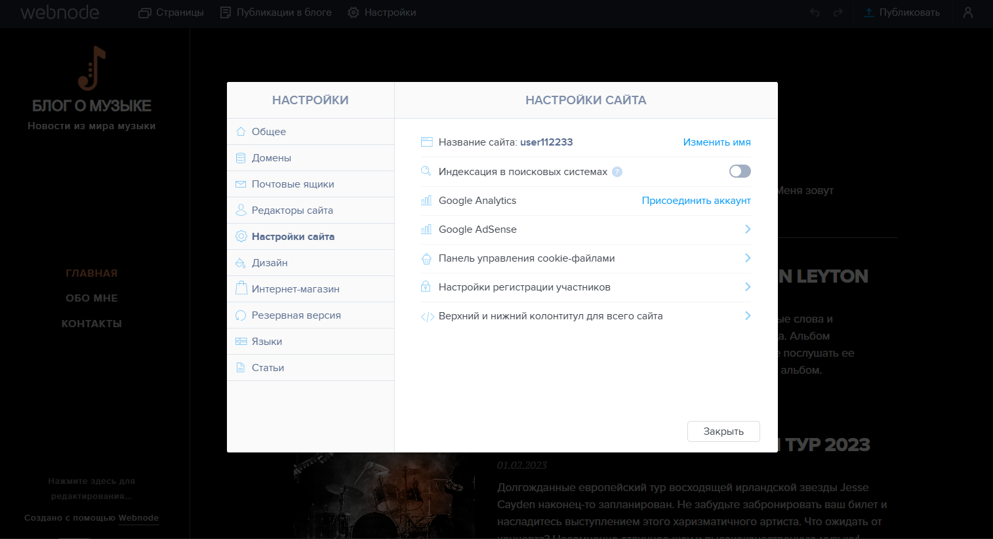Toggle Индексация в поисковых системах switch
The image size is (993, 539).
(x=740, y=171)
